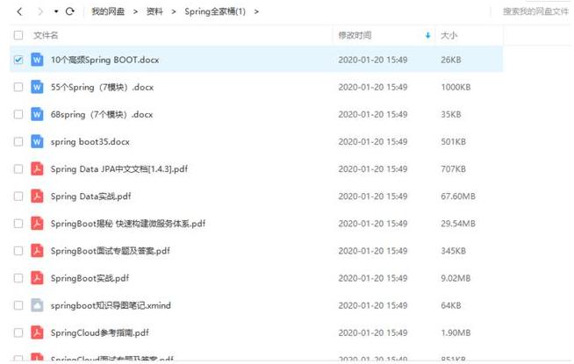This screenshot has height=364, width=574.
Task: Click the 29.54MB size value
Action: click(x=458, y=224)
